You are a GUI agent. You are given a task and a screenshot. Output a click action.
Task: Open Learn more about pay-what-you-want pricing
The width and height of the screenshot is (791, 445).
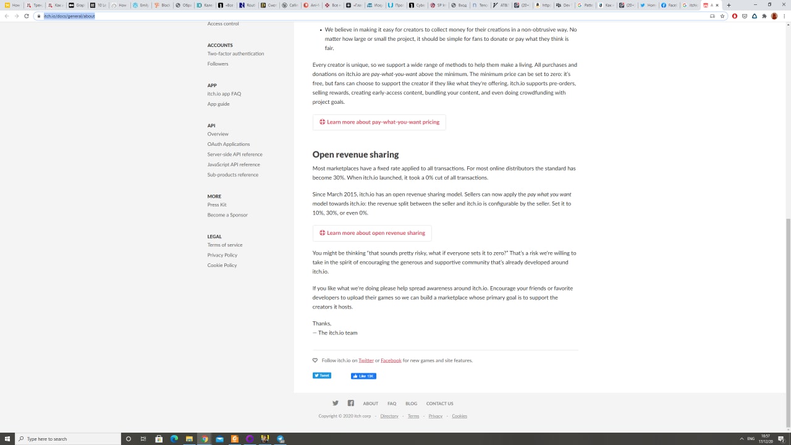point(379,122)
